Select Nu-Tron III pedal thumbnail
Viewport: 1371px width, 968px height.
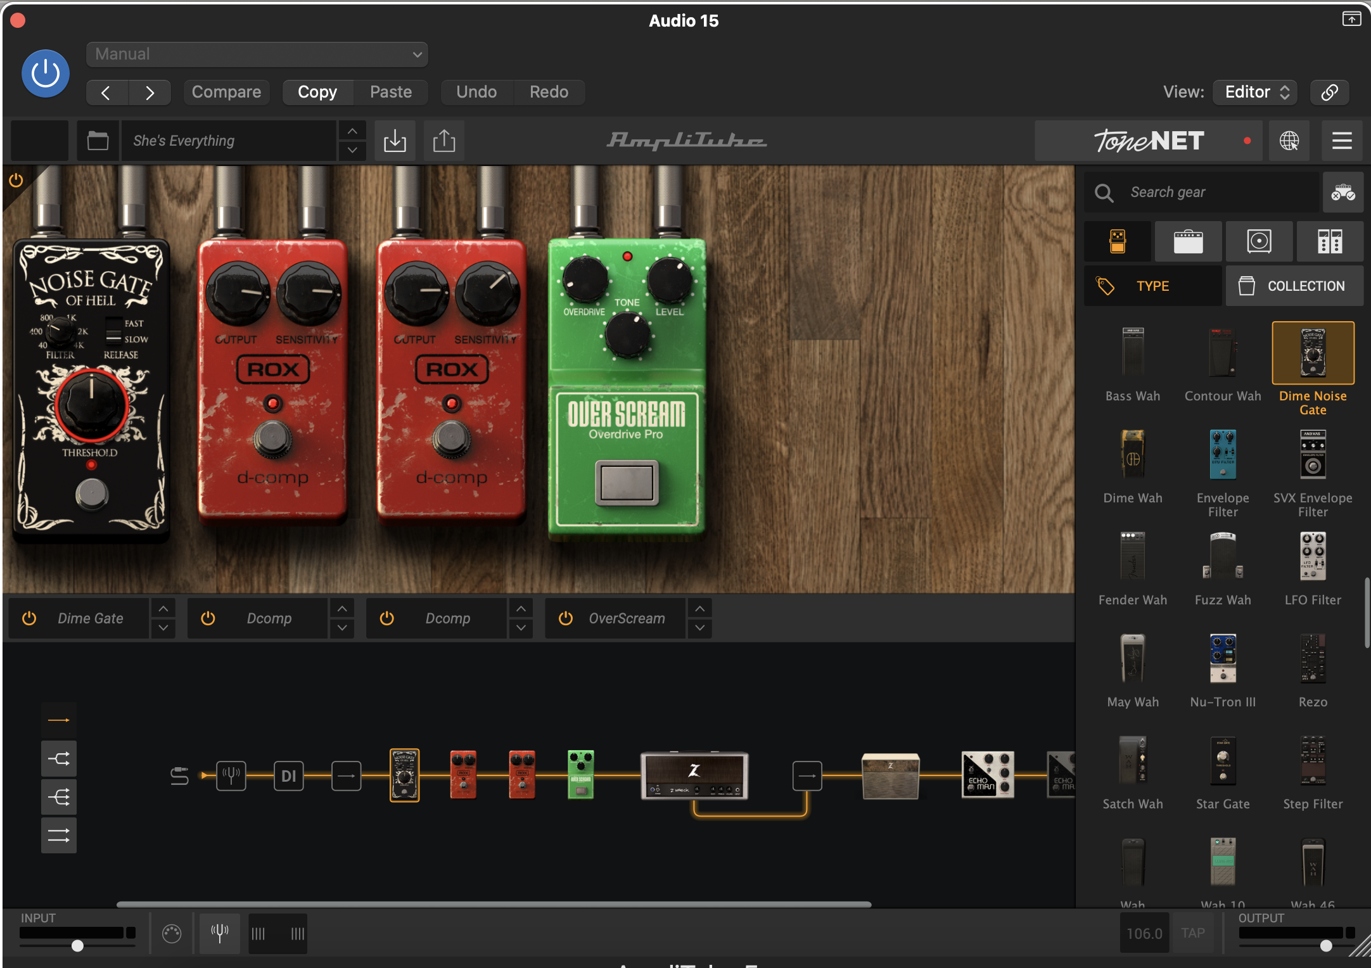tap(1223, 658)
